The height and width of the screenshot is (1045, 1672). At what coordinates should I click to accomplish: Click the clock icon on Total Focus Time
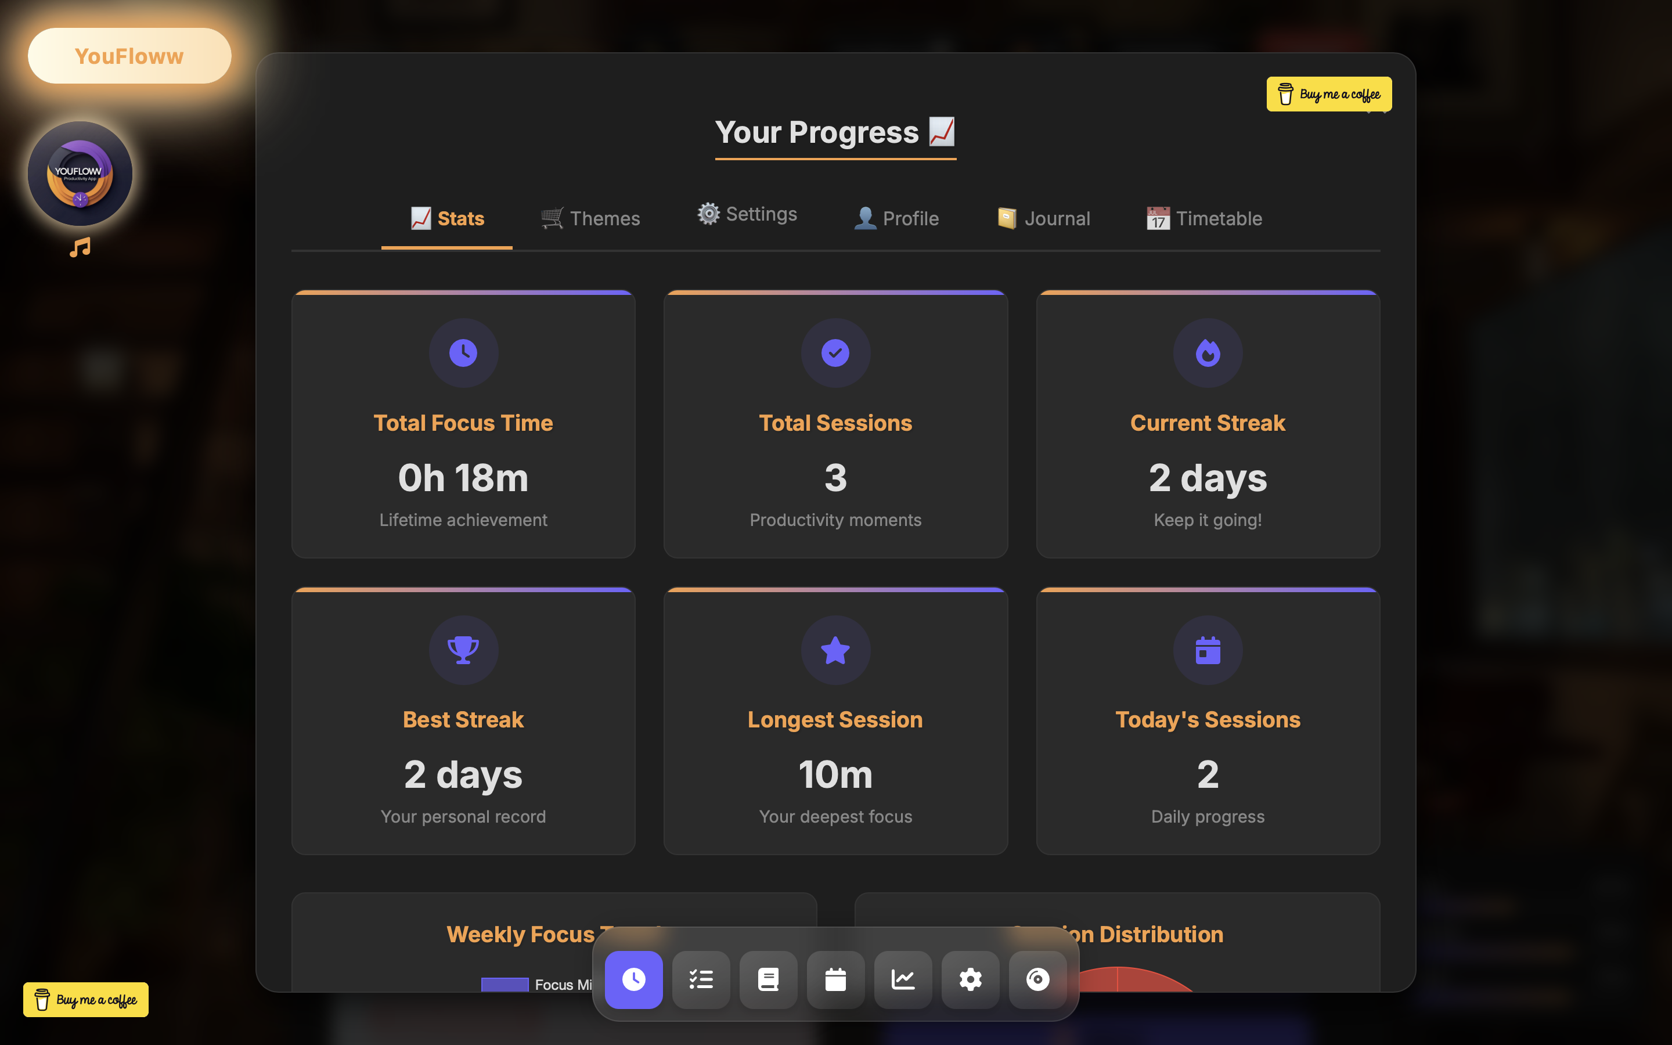click(463, 352)
